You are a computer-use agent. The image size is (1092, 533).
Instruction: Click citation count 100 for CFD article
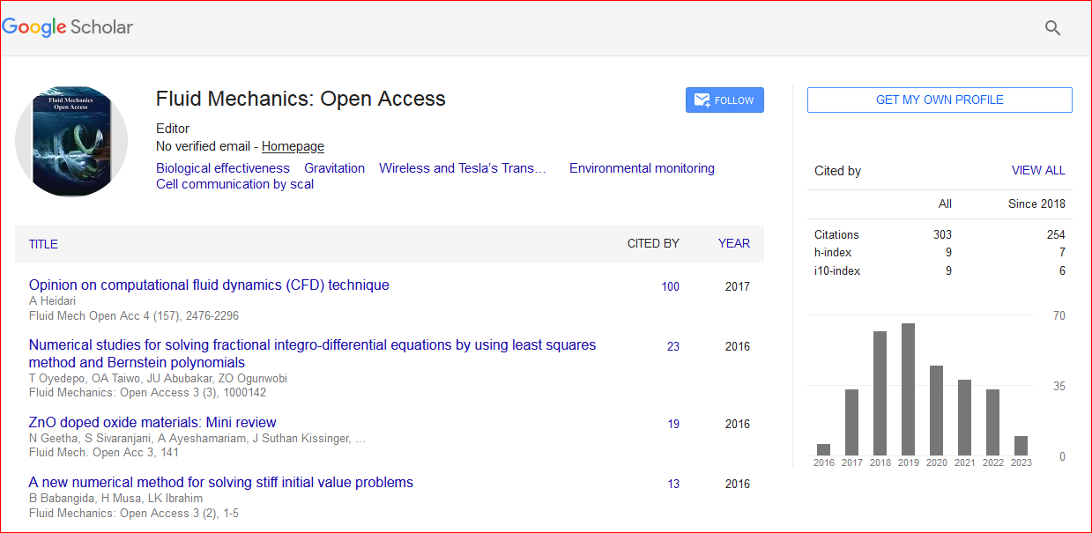(670, 286)
